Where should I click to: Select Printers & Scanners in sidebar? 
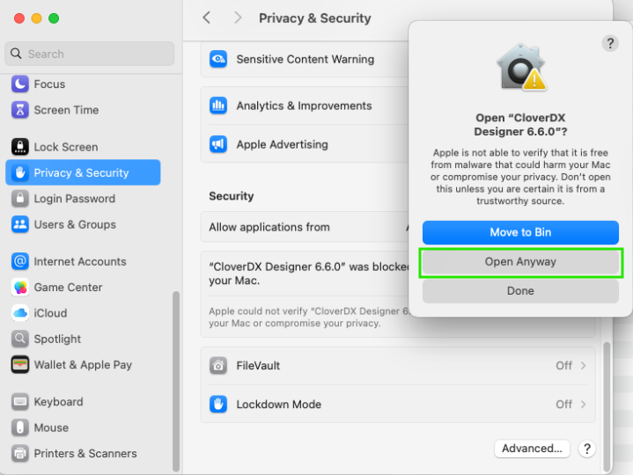(x=83, y=453)
